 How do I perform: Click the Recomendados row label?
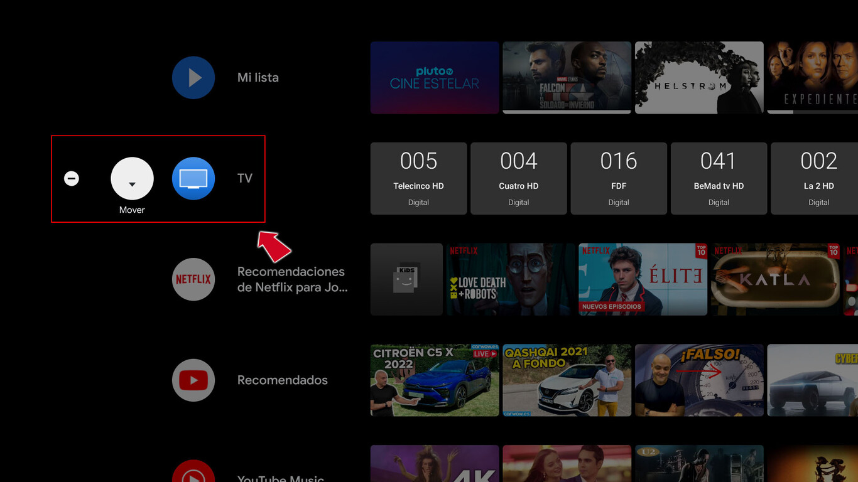point(283,380)
